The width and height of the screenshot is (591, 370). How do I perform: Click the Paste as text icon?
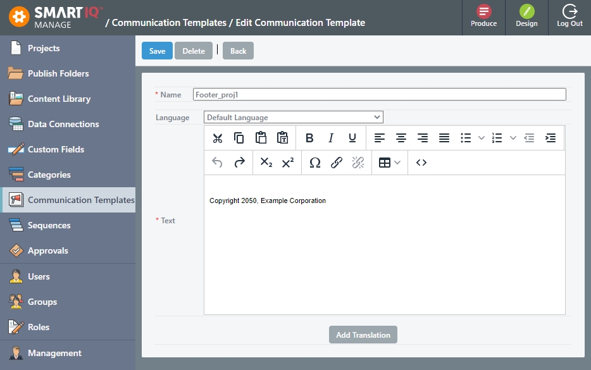[x=282, y=139]
